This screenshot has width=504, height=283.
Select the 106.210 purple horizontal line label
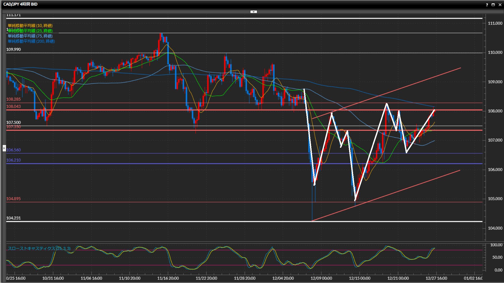tap(13, 160)
